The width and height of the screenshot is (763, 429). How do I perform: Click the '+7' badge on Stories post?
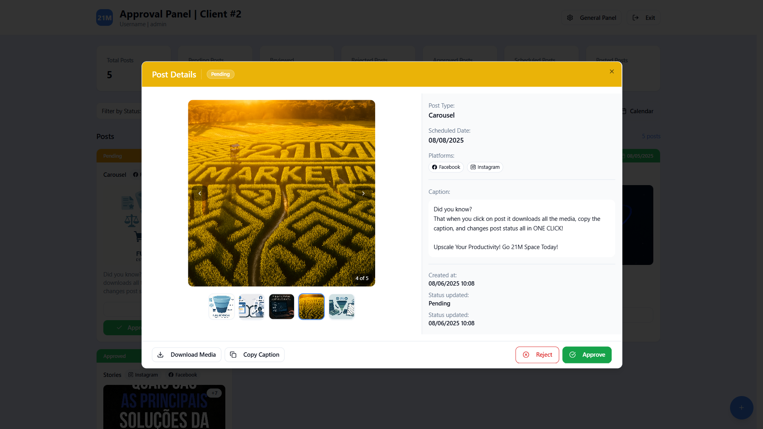click(x=214, y=393)
